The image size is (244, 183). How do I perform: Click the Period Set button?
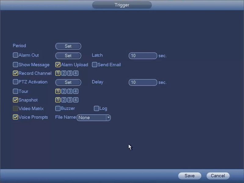pos(68,46)
